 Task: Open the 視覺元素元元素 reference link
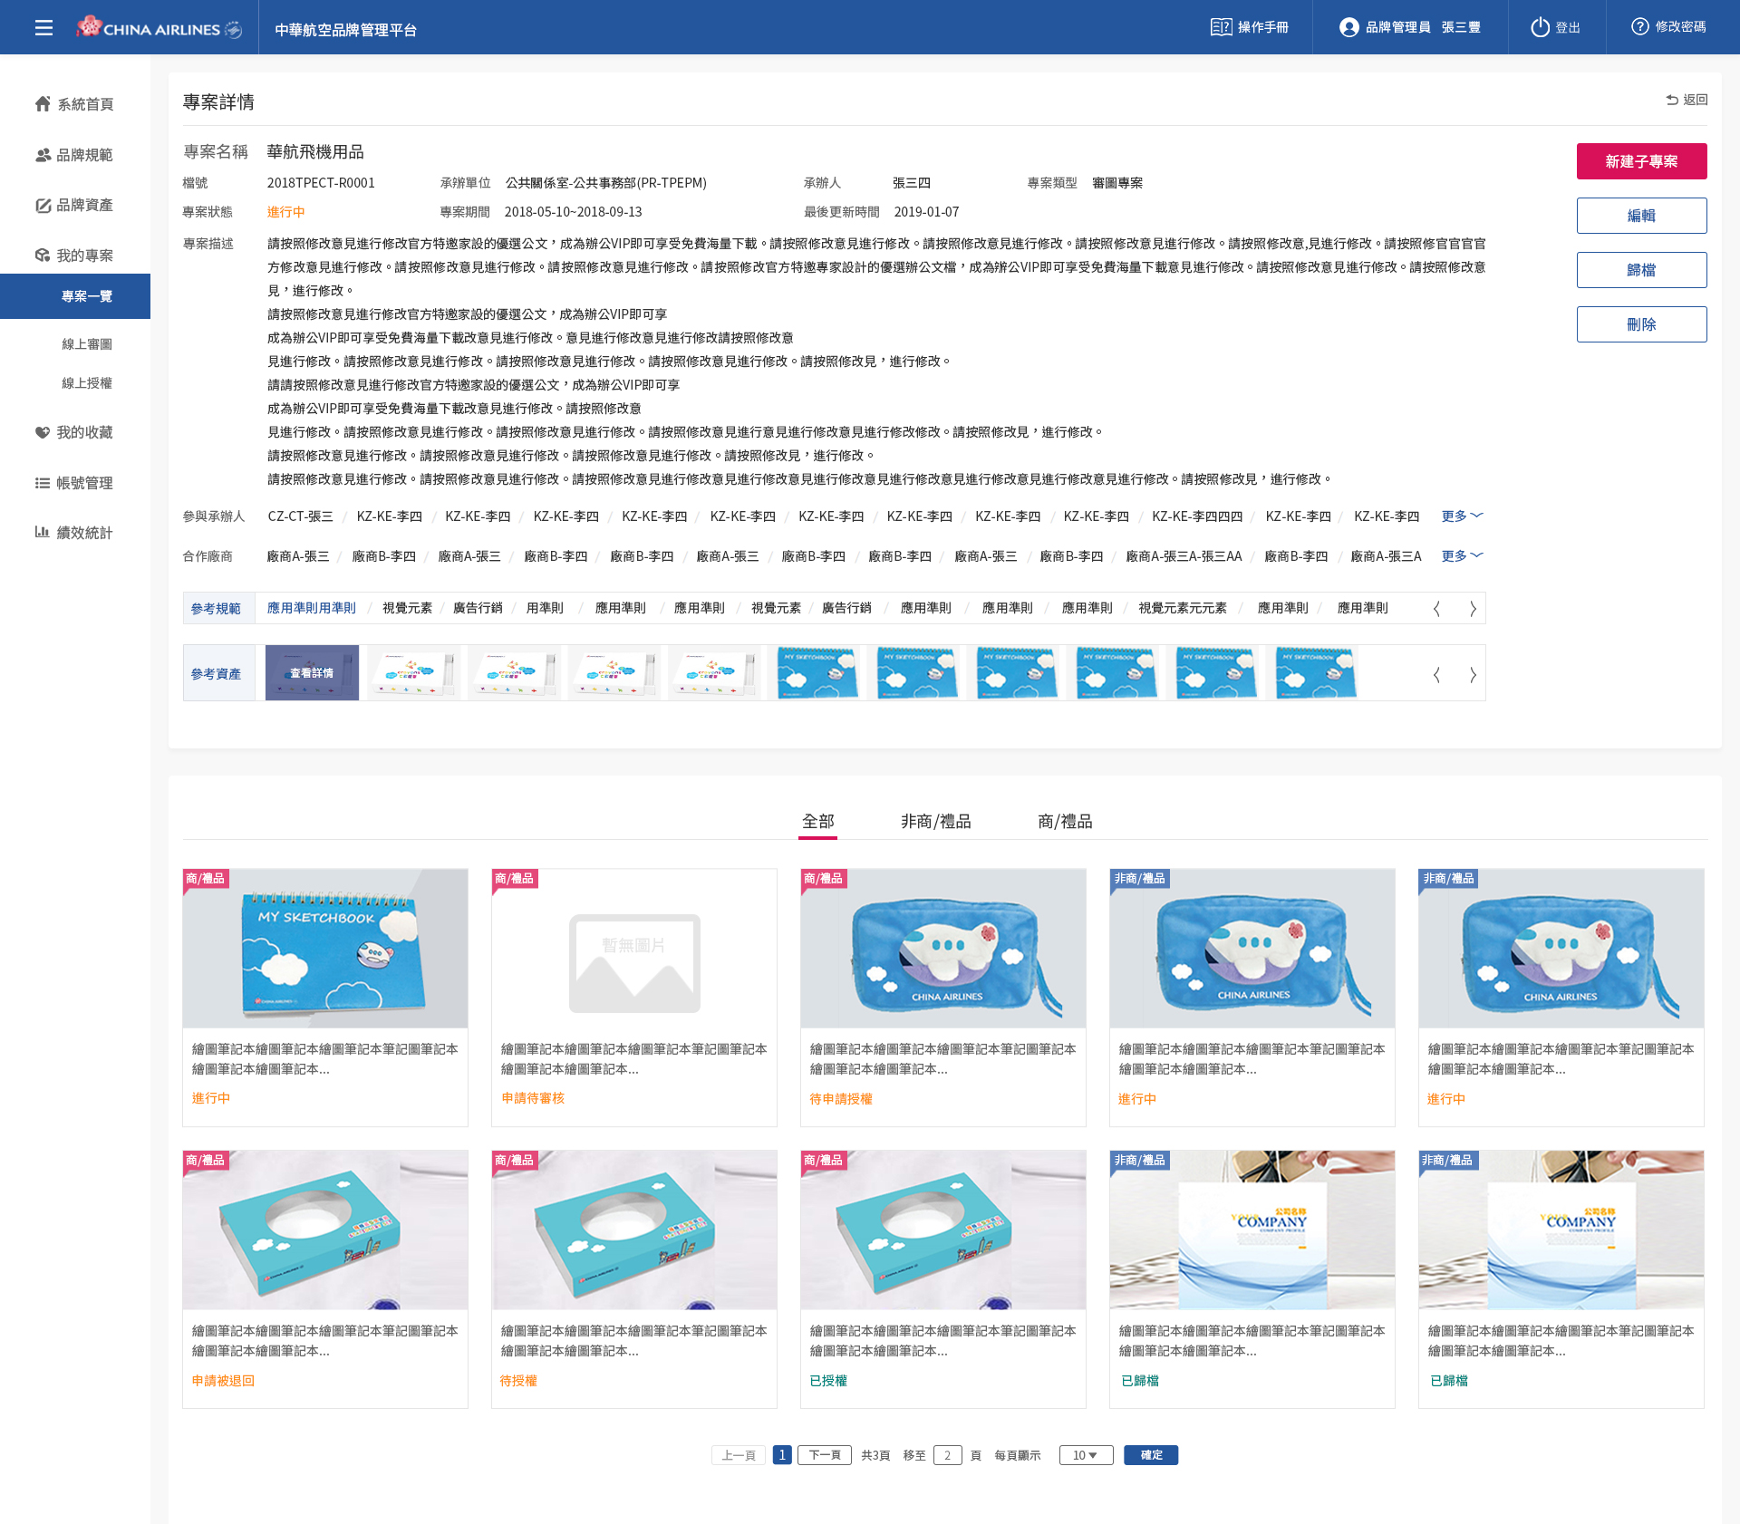coord(1183,608)
